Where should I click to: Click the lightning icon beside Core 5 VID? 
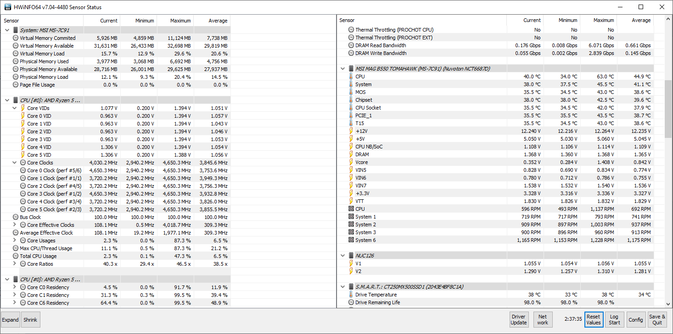(23, 155)
